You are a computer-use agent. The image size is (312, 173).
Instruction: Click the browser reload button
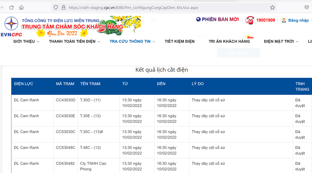click(x=11, y=8)
